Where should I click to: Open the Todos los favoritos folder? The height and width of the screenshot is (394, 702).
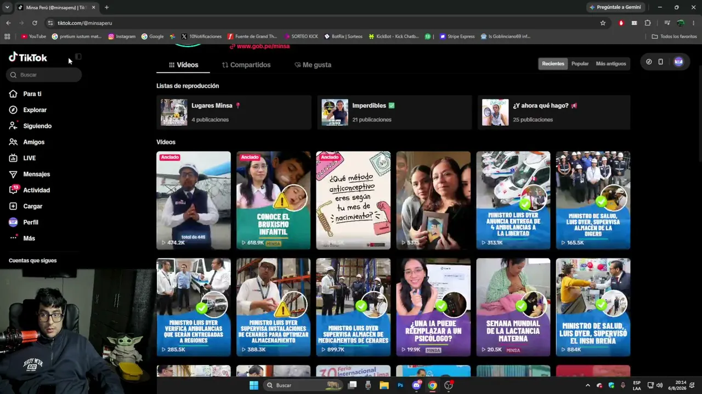coord(674,37)
